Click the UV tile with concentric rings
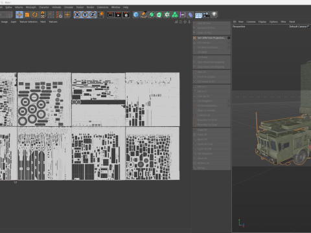Image resolution: width=311 pixels, height=233 pixels. pyautogui.click(x=45, y=100)
